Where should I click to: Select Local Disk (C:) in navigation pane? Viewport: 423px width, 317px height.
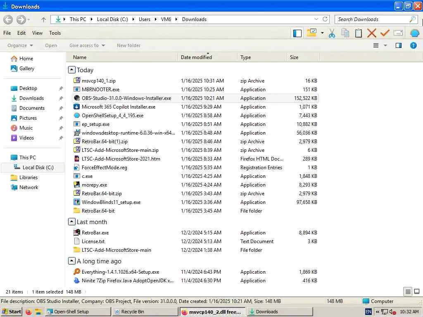pyautogui.click(x=33, y=168)
